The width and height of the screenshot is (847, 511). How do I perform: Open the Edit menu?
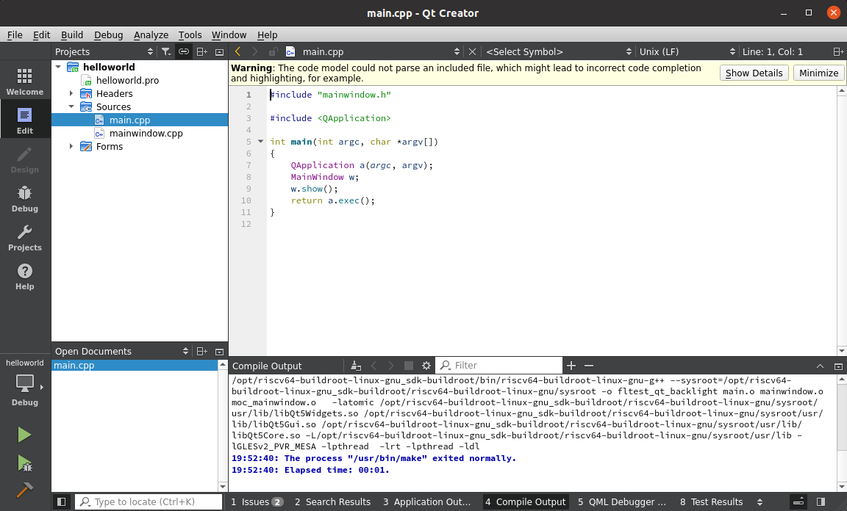click(x=42, y=35)
